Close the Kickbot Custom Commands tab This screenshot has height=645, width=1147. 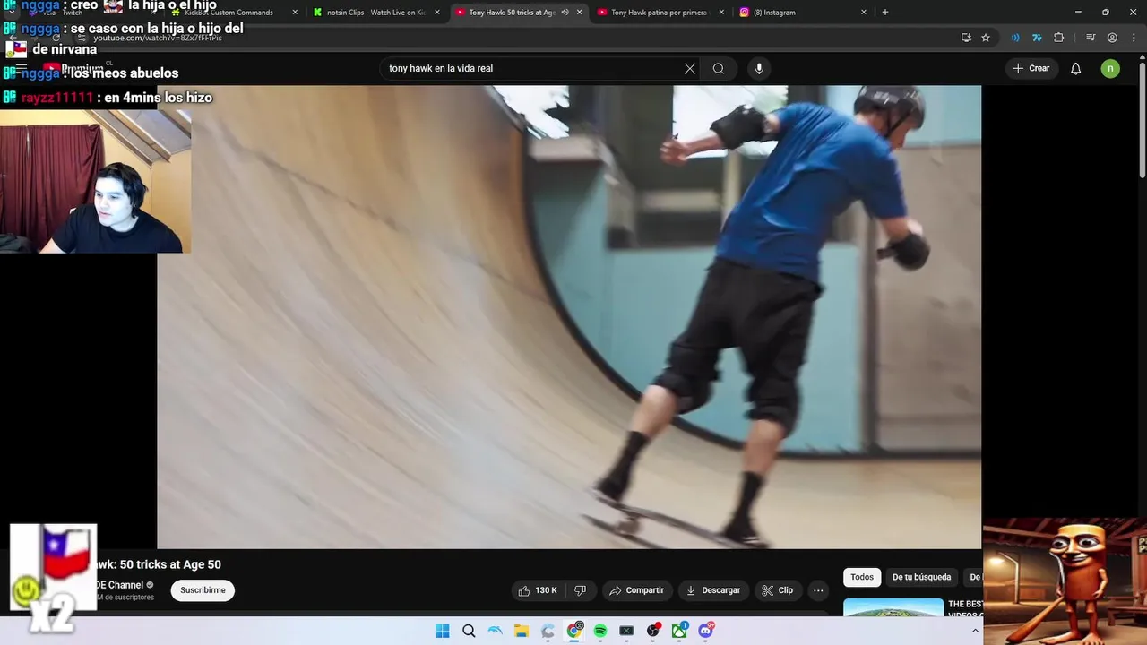pos(295,13)
